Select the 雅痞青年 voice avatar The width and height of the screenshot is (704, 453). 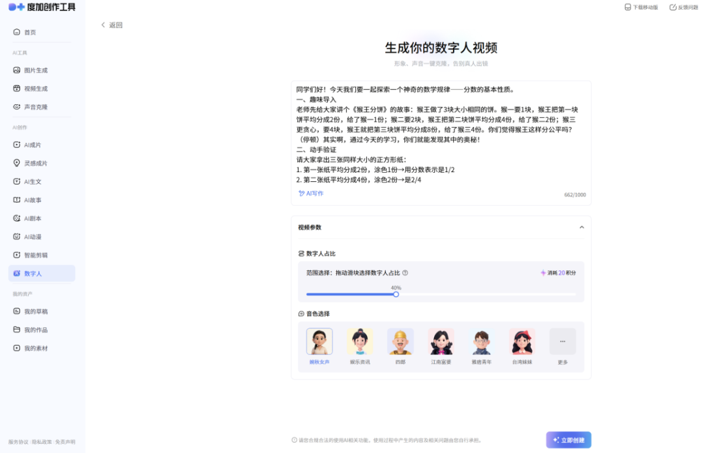tap(481, 341)
